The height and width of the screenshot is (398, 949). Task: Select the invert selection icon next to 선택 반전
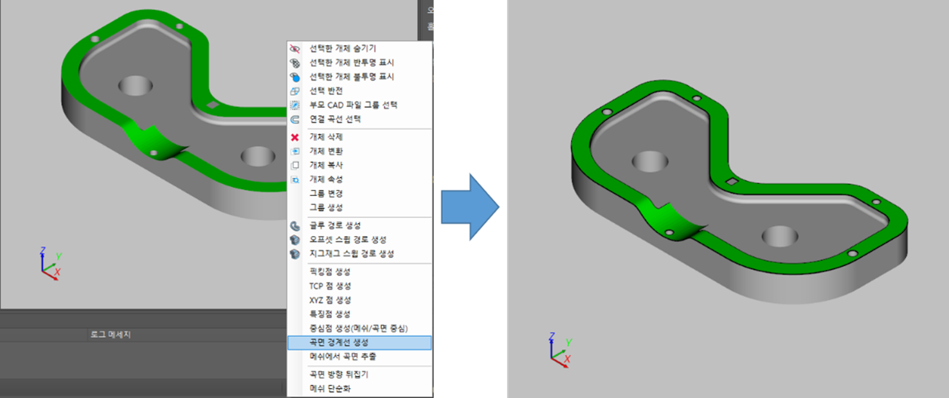point(294,91)
